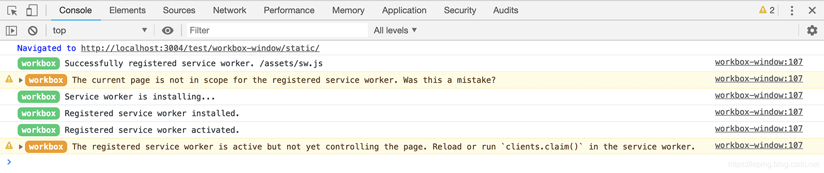
Task: Open the Application tab
Action: point(404,10)
